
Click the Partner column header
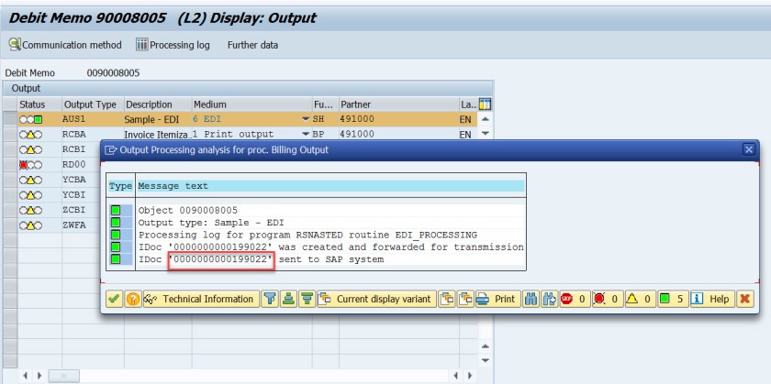point(398,104)
